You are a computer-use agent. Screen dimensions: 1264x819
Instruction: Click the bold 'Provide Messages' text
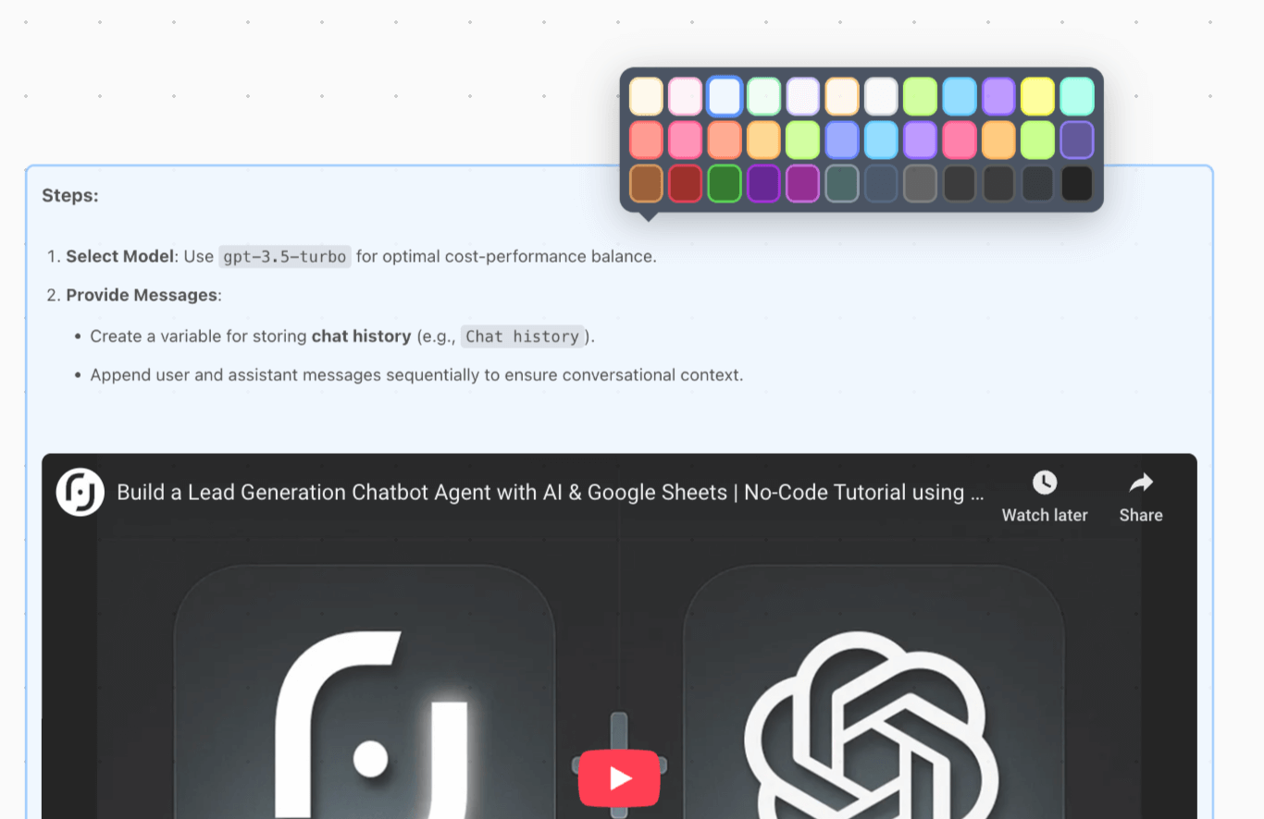143,296
